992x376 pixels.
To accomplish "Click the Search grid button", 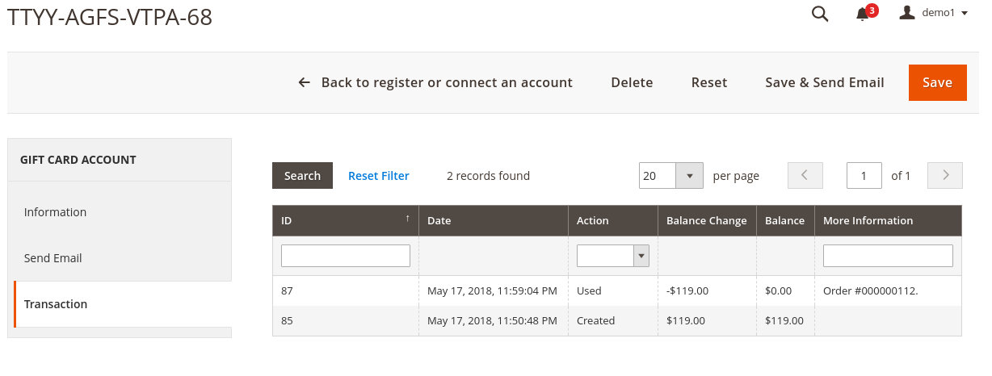I will [302, 175].
